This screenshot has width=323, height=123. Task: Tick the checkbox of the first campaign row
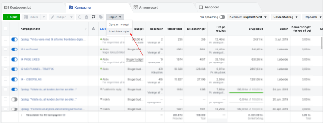(6, 39)
